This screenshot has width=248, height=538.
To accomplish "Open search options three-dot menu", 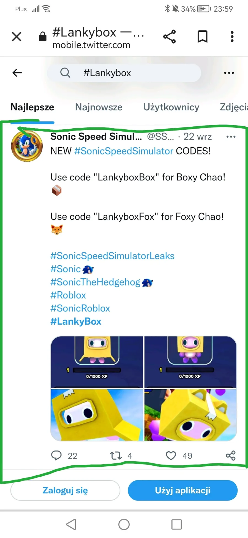I will point(229,73).
